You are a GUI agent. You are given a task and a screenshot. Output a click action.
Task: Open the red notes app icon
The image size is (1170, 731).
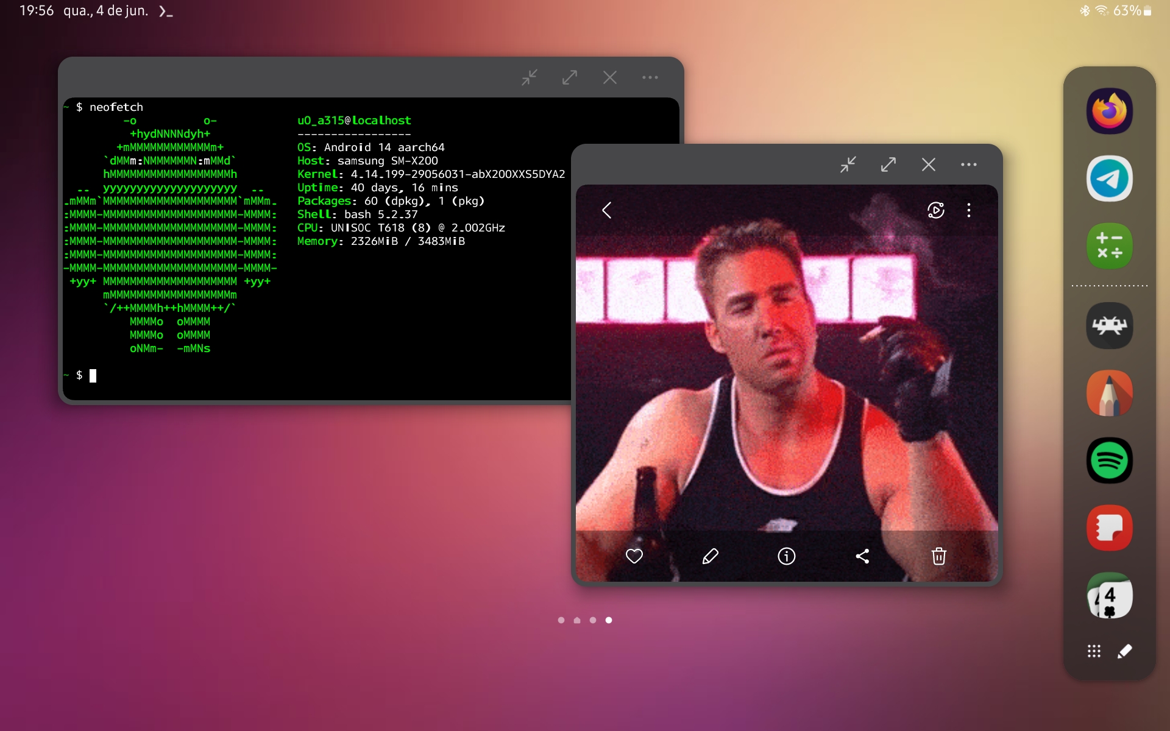pyautogui.click(x=1109, y=528)
